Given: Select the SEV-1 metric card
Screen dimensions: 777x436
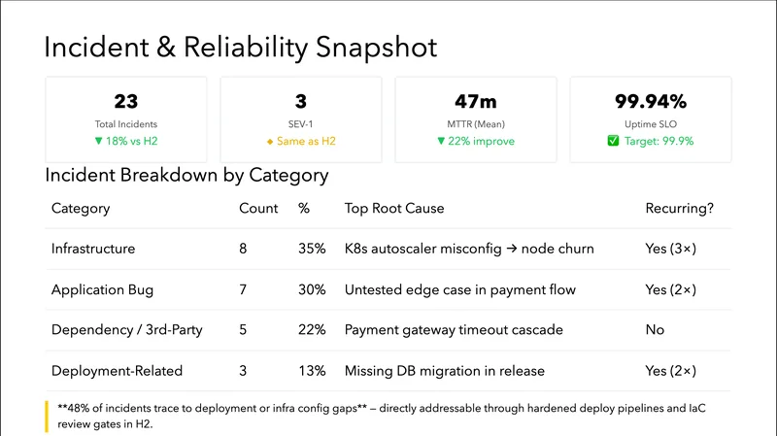Looking at the screenshot, I should pyautogui.click(x=300, y=119).
